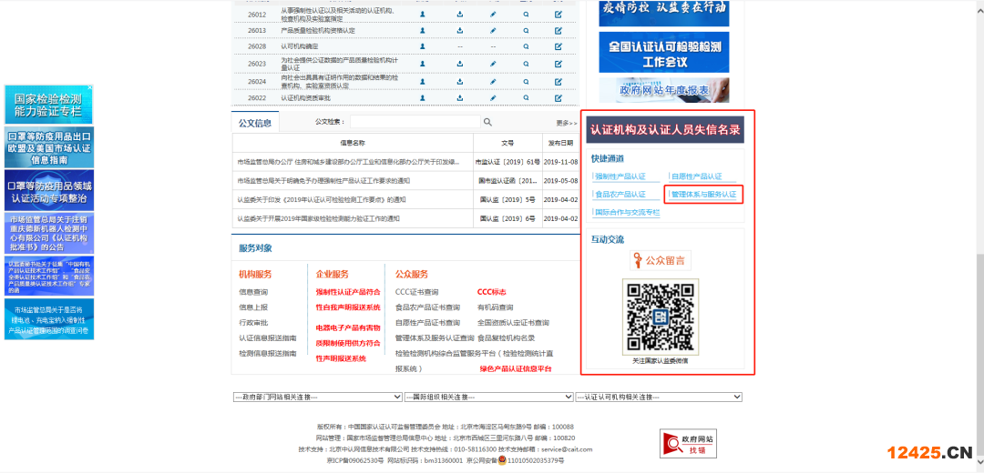984x473 pixels.
Task: Click the person icon in row 26012
Action: tap(423, 15)
